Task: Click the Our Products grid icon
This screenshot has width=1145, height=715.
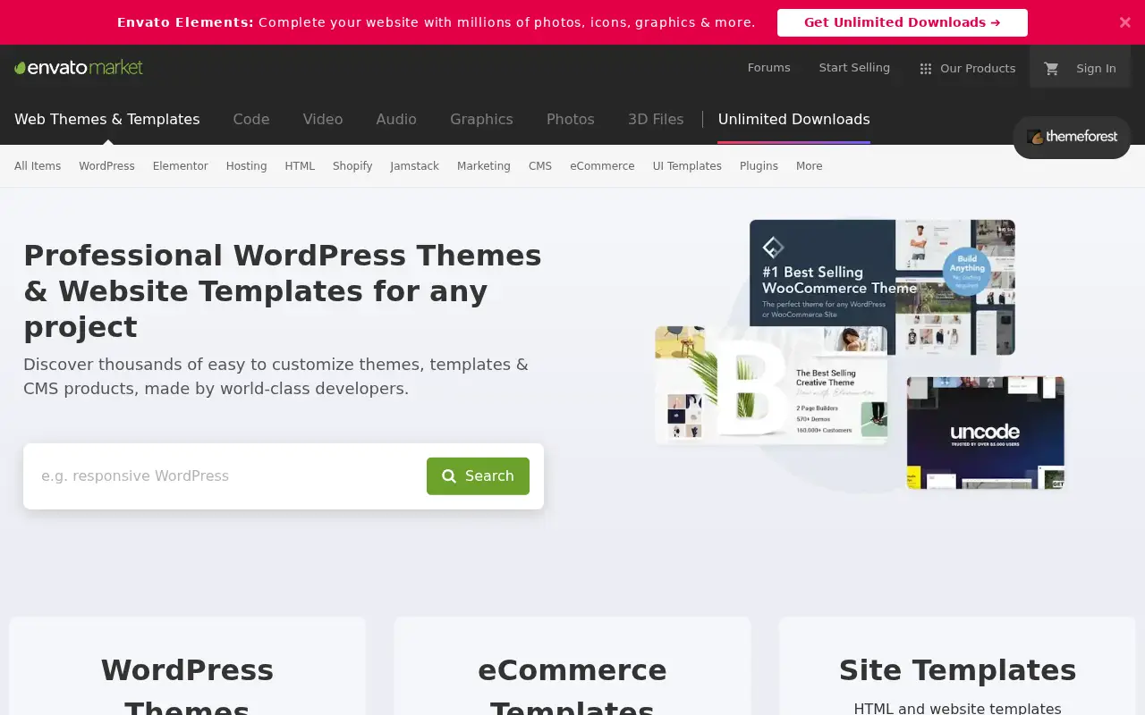Action: [x=926, y=69]
